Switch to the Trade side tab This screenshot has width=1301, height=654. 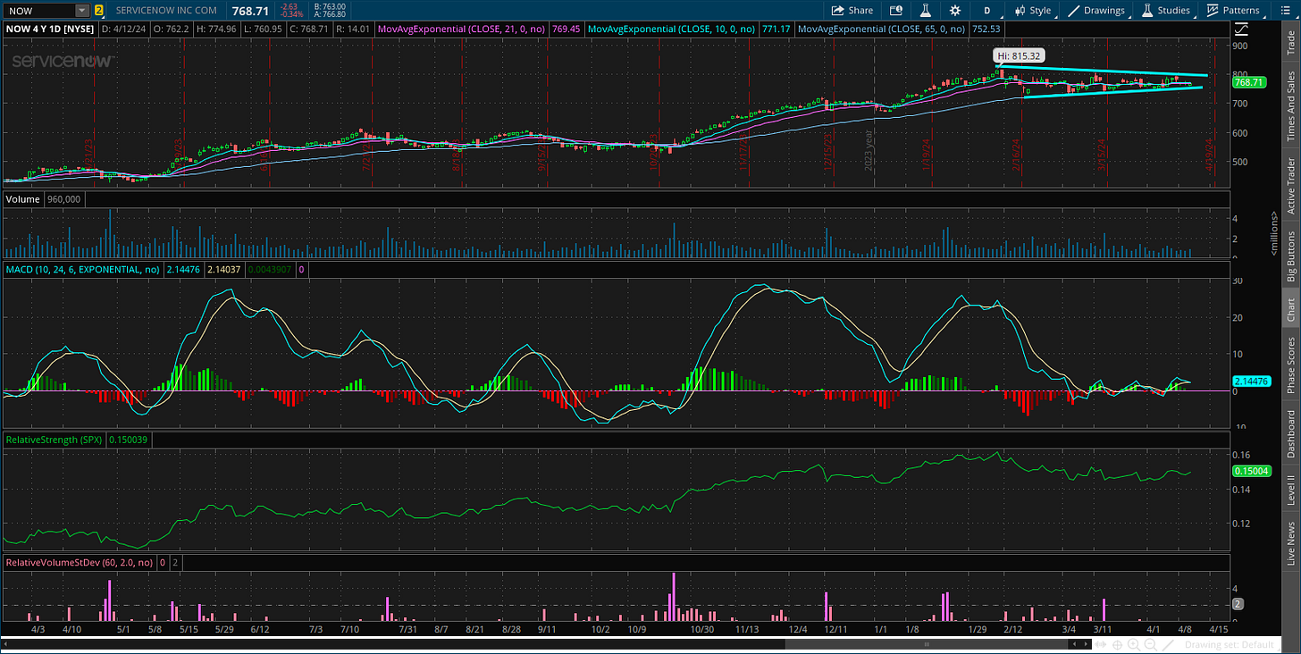point(1290,44)
